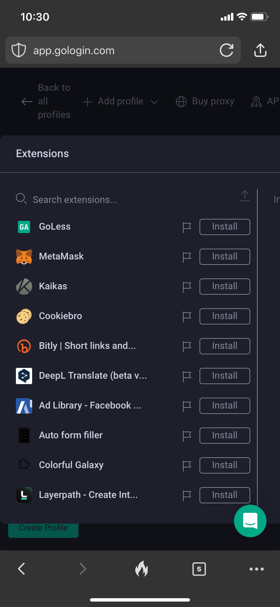Viewport: 280px width, 607px height.
Task: Open the three-dot browser menu
Action: point(256,569)
